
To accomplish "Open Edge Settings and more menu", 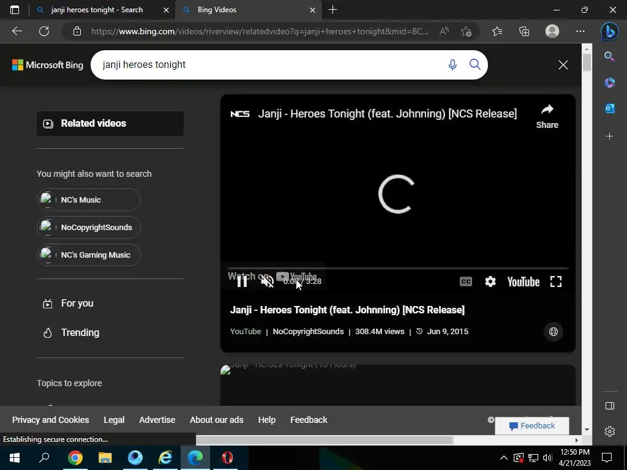I will click(580, 31).
